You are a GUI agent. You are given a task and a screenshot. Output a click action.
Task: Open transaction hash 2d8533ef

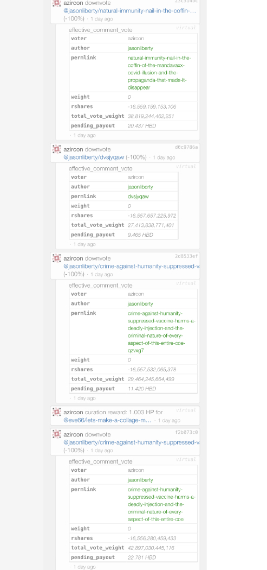coord(186,256)
